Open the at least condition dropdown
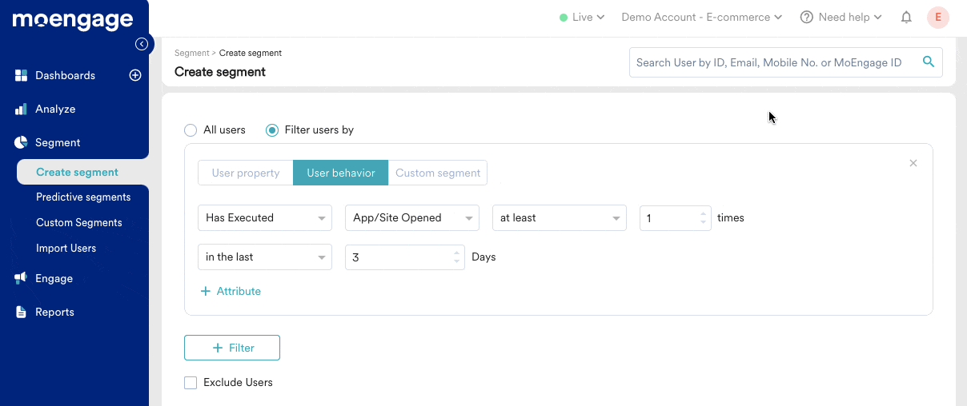This screenshot has height=406, width=967. point(560,217)
